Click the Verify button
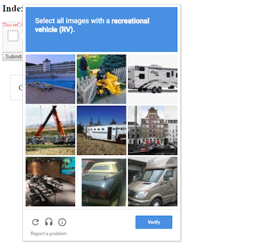This screenshot has width=255, height=247. click(x=154, y=222)
